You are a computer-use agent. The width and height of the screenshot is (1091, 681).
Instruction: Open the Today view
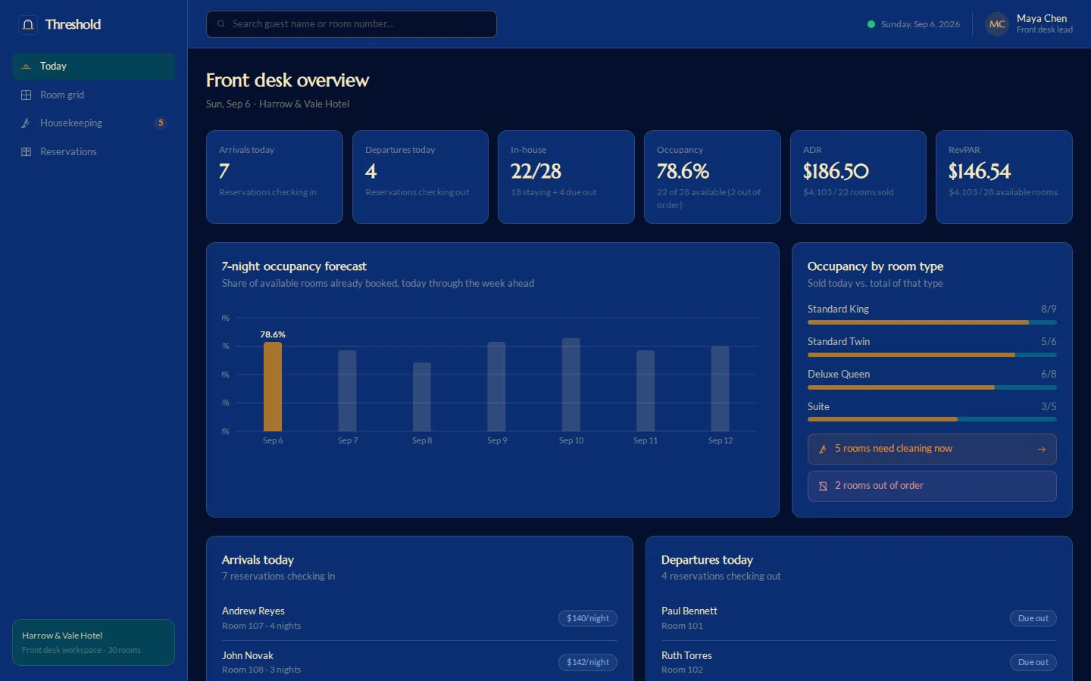point(93,67)
